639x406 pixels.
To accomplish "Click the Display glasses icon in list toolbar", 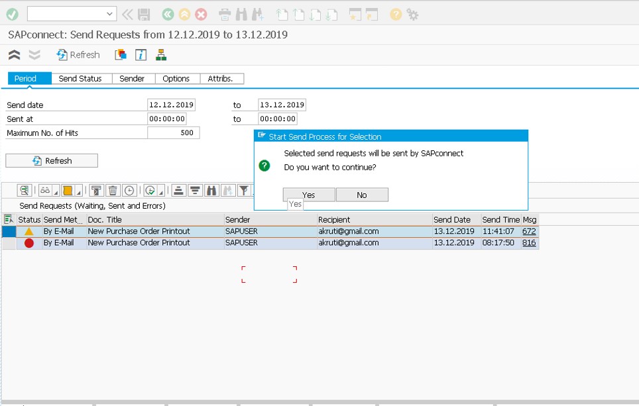I will click(45, 190).
